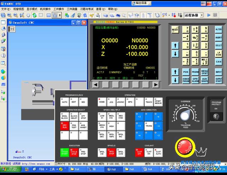Click the zoom in magnifier icon

10,15
